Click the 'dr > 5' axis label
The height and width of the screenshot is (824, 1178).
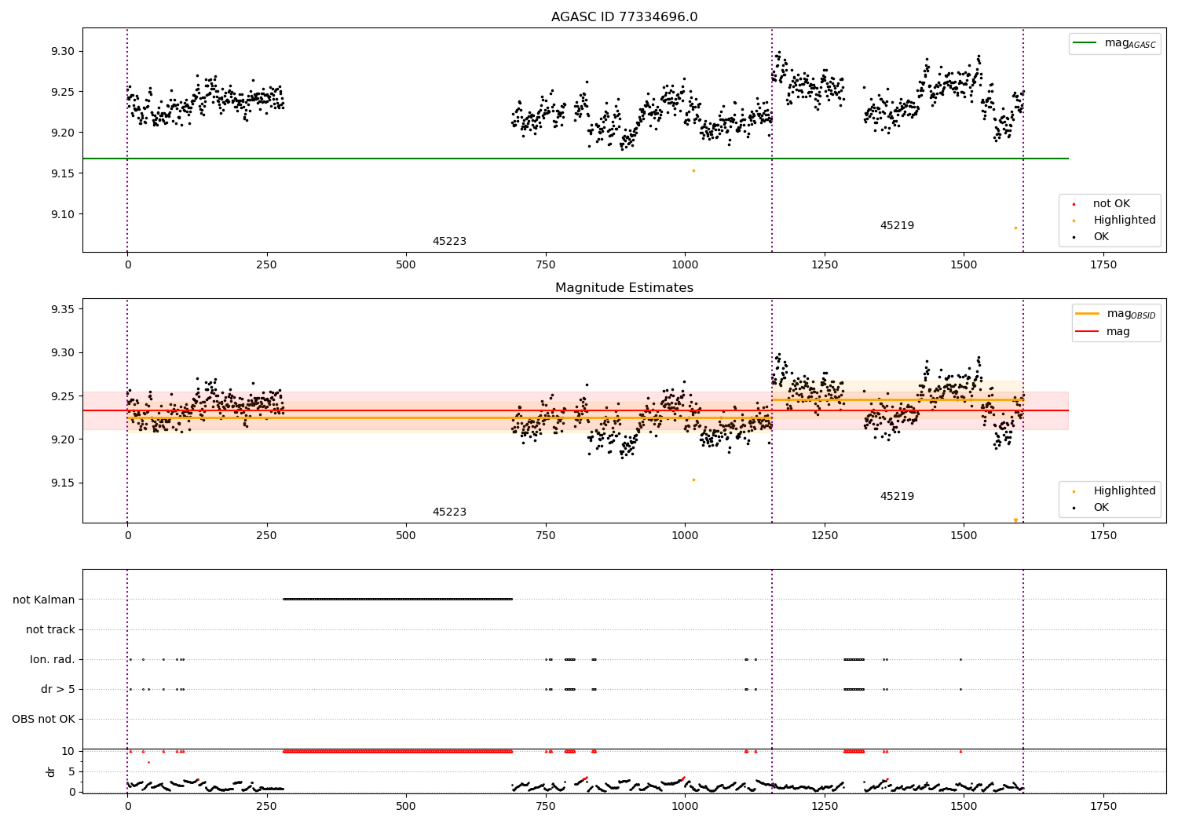(58, 689)
